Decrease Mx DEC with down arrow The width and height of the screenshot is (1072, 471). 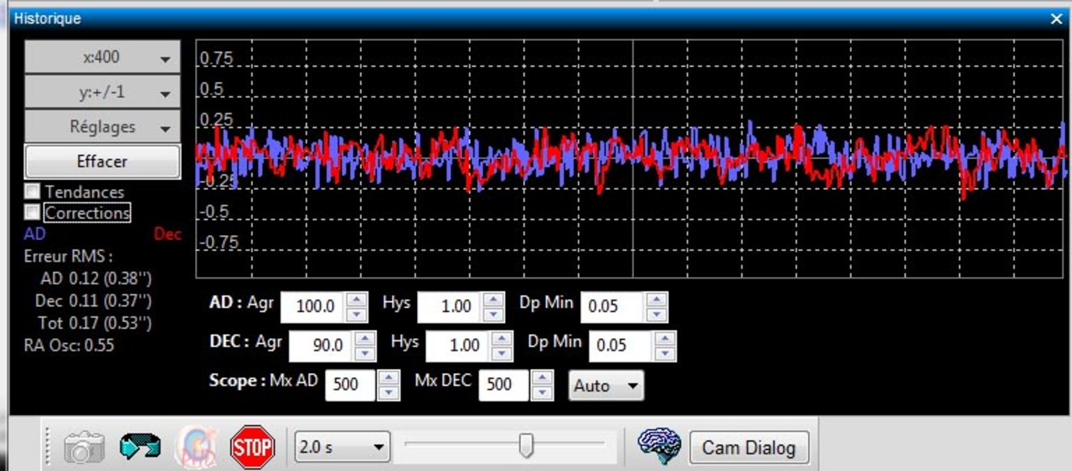pos(542,393)
